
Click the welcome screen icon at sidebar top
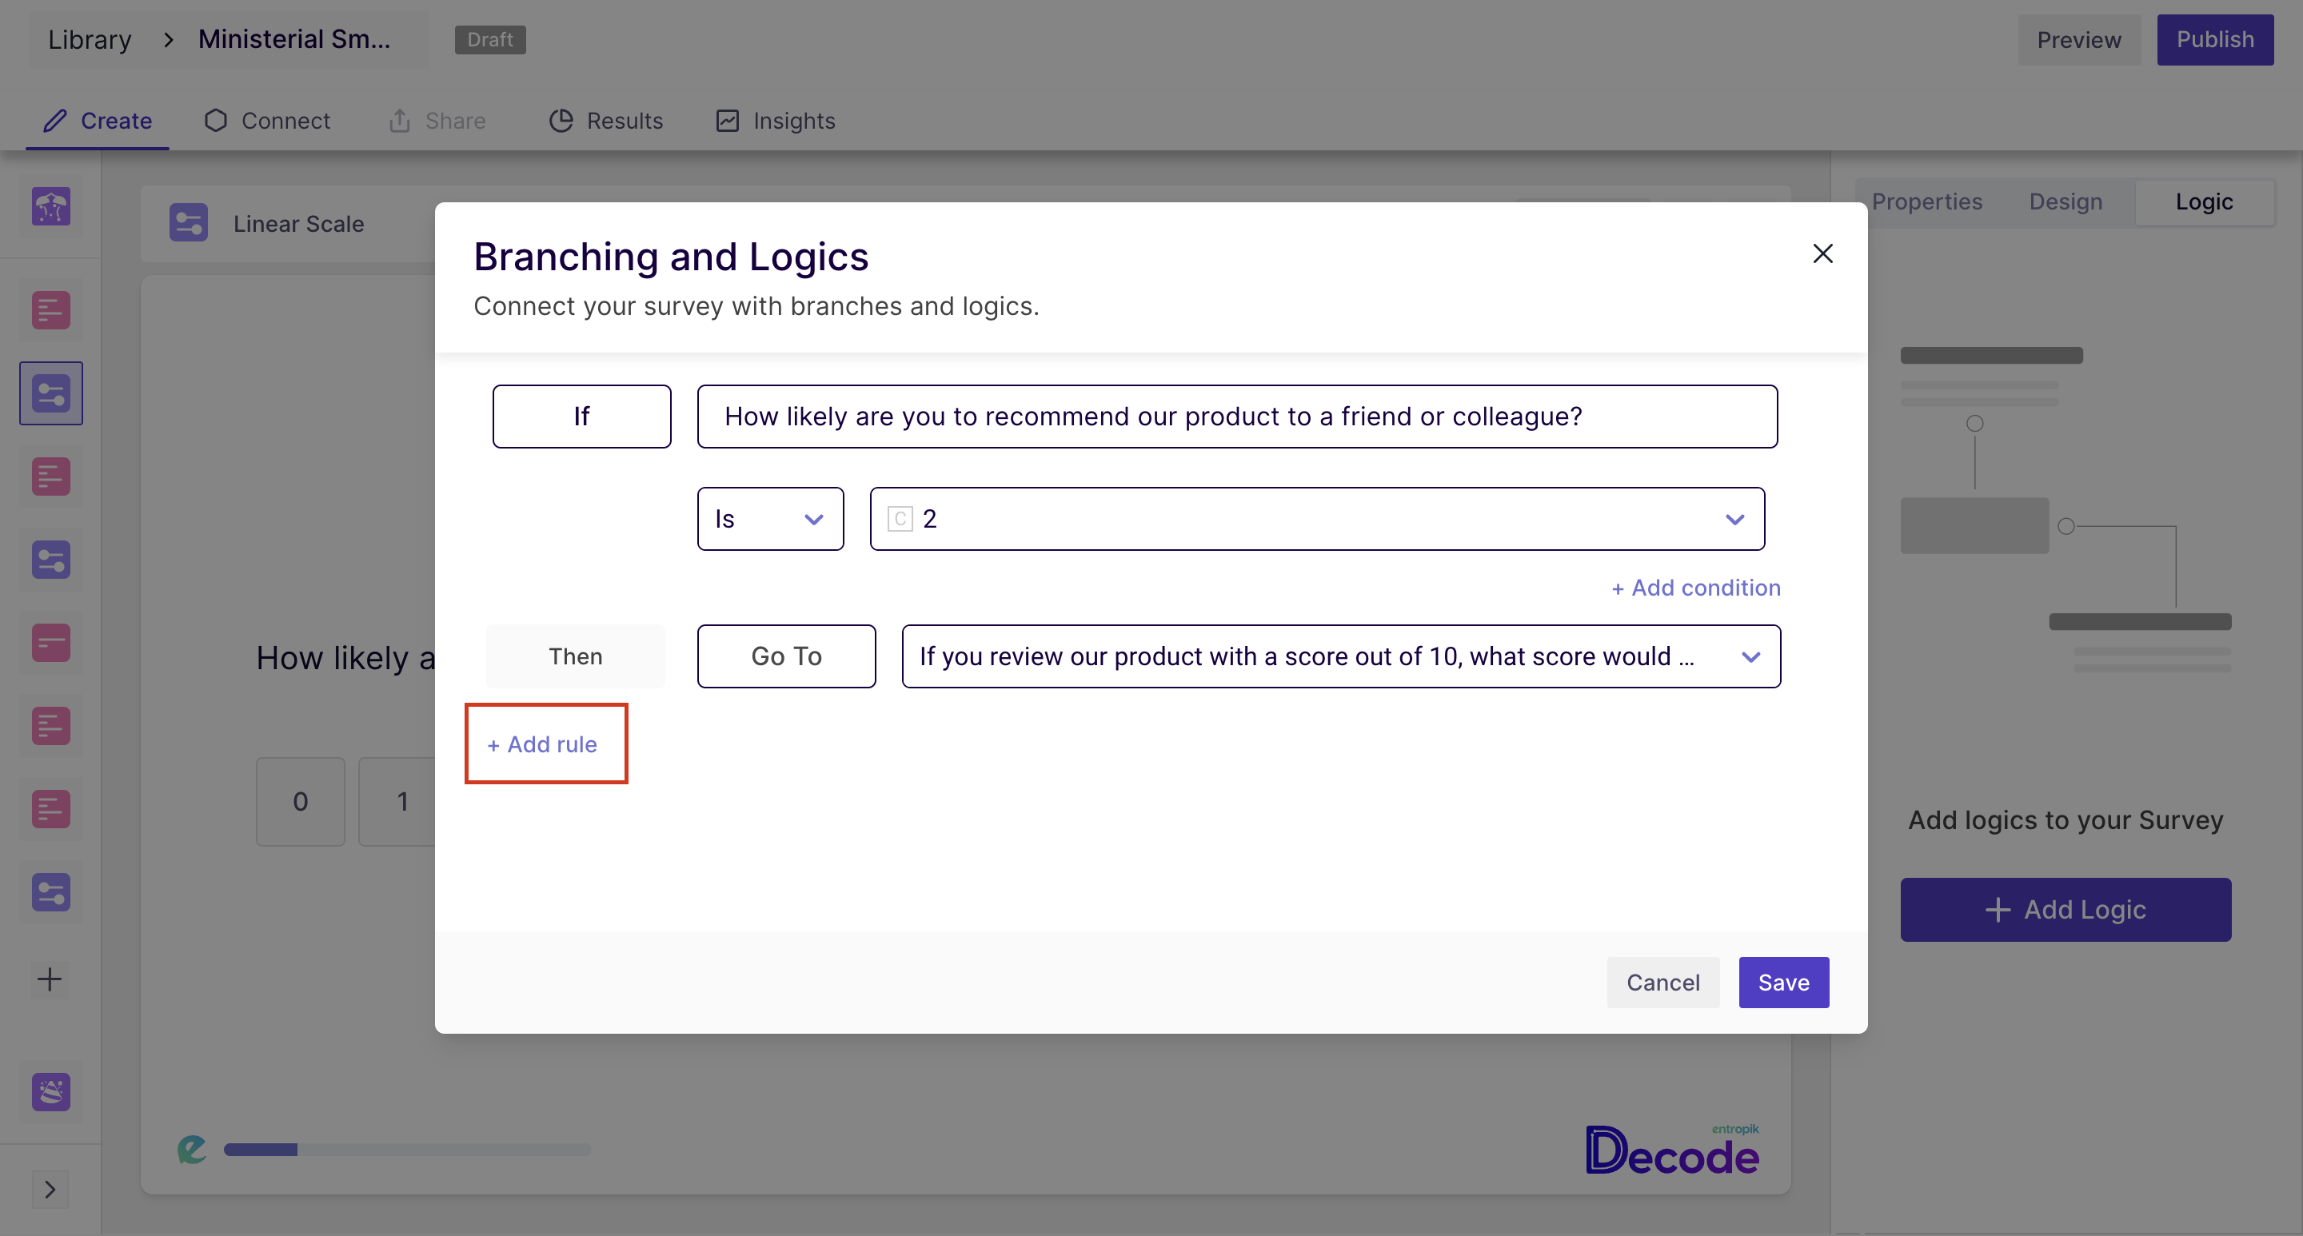pyautogui.click(x=51, y=206)
